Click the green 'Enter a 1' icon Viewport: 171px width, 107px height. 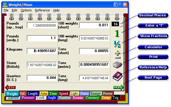pos(117,33)
